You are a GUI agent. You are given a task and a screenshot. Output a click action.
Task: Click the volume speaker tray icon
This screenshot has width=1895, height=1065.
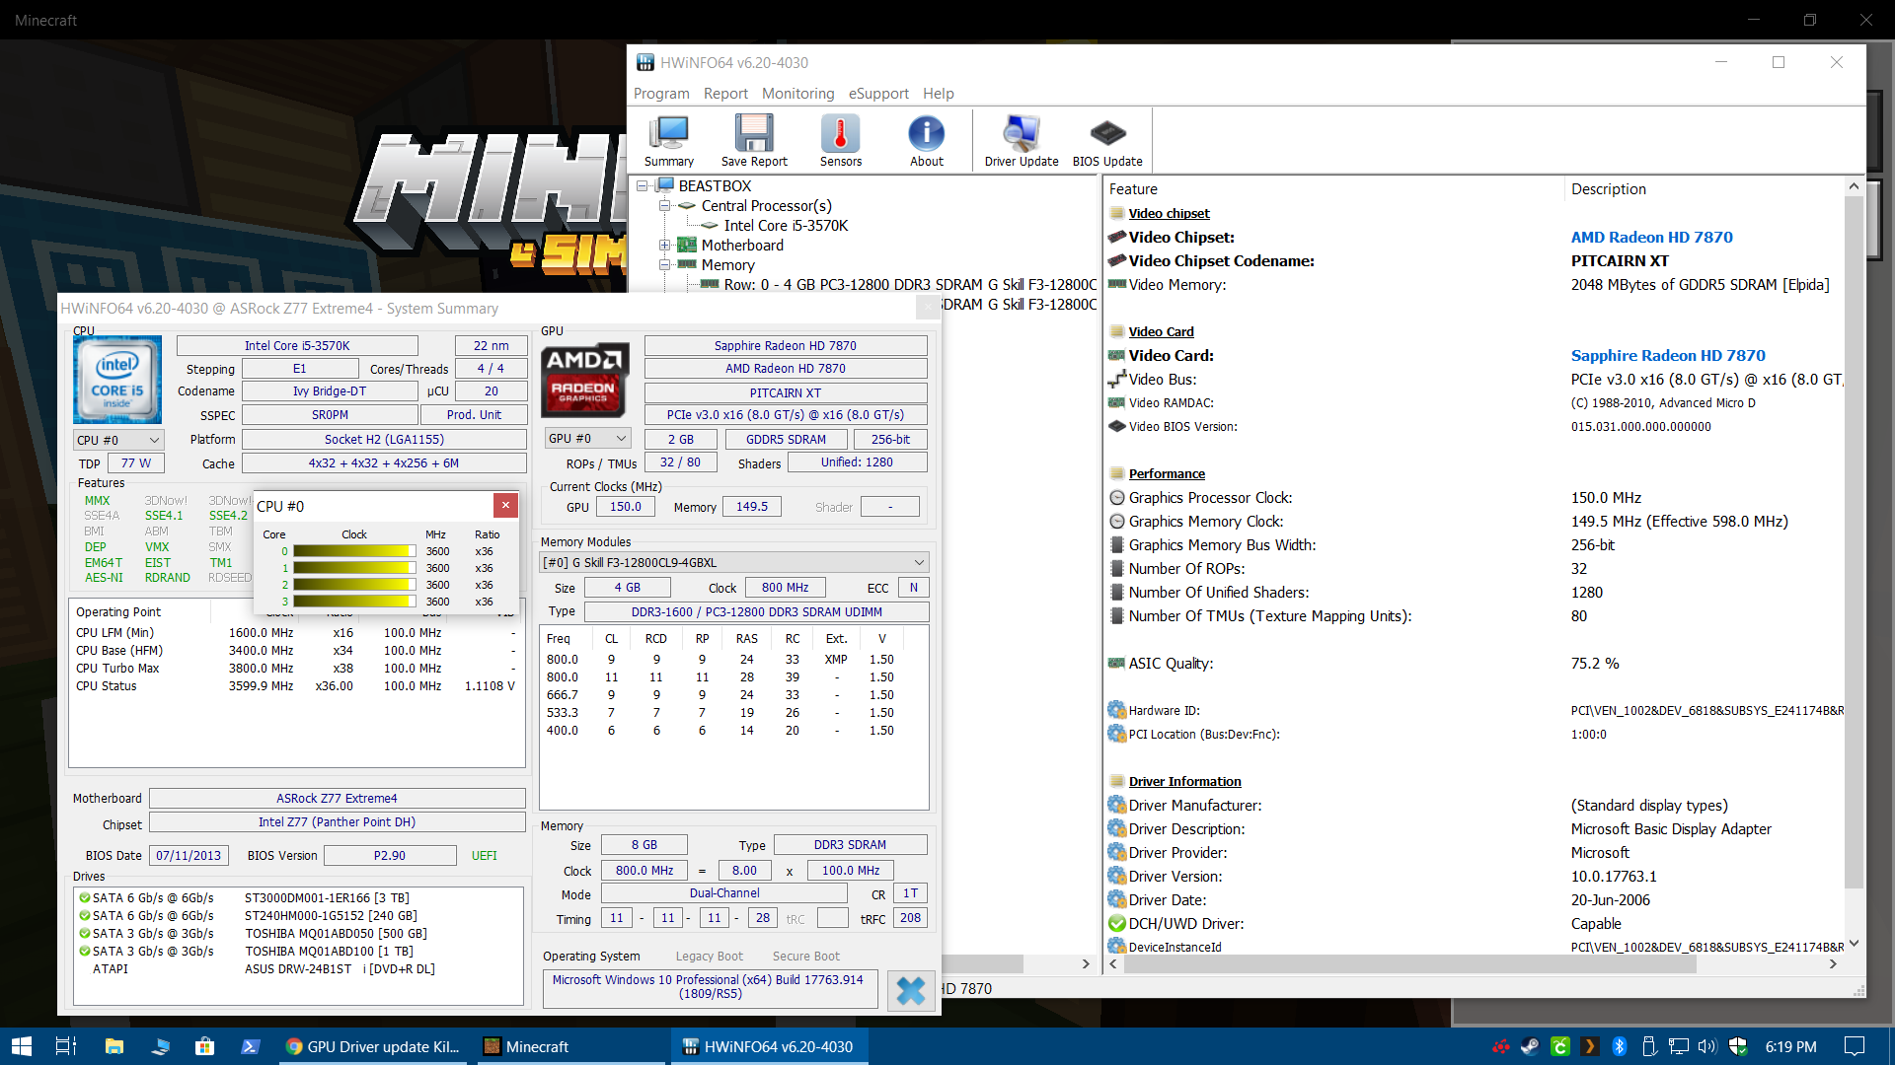(1707, 1046)
